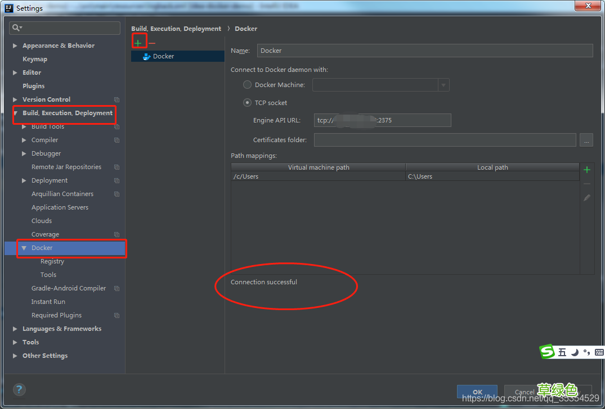Open the Registry settings page
The width and height of the screenshot is (605, 409).
[x=52, y=261]
